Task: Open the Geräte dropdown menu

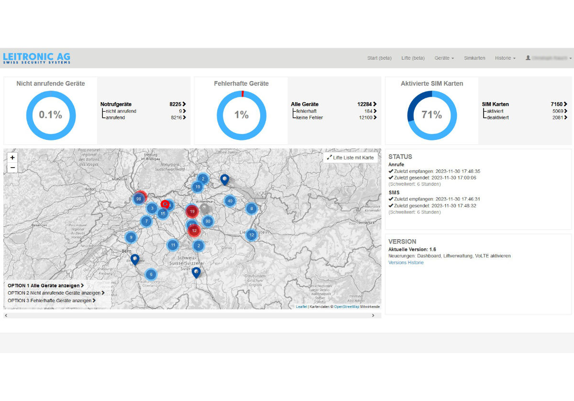Action: click(444, 58)
